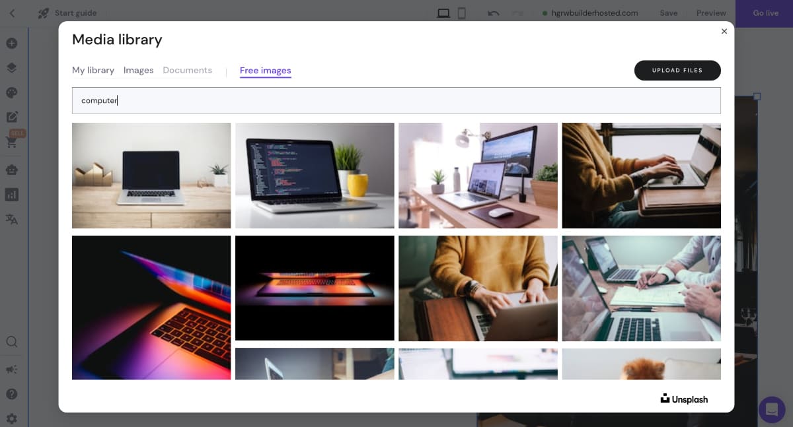Viewport: 793px width, 427px height.
Task: Choose the colorful glowing keyboard closeup photo
Action: (x=151, y=308)
